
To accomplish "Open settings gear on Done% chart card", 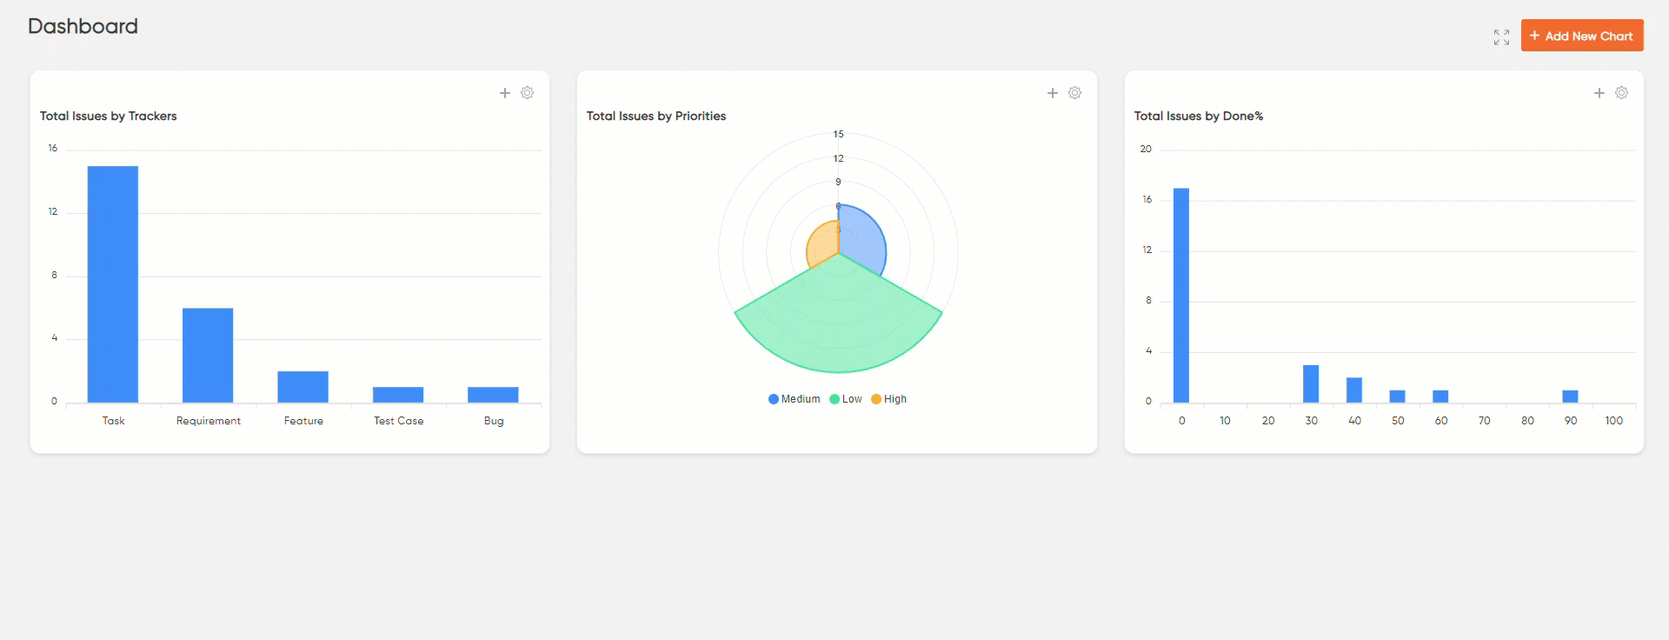I will point(1622,93).
